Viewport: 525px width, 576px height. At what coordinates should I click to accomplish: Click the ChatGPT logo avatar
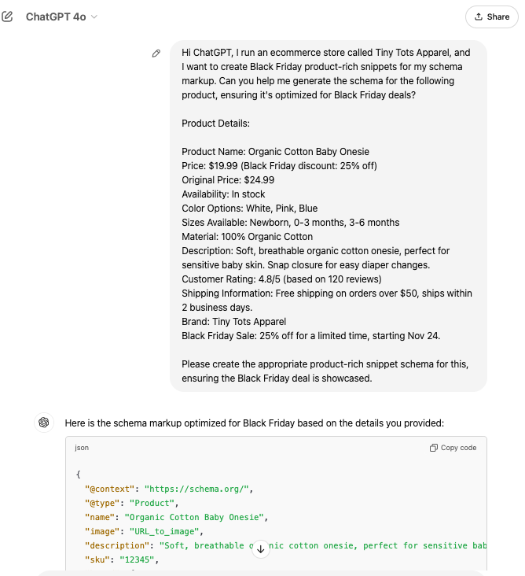(44, 423)
